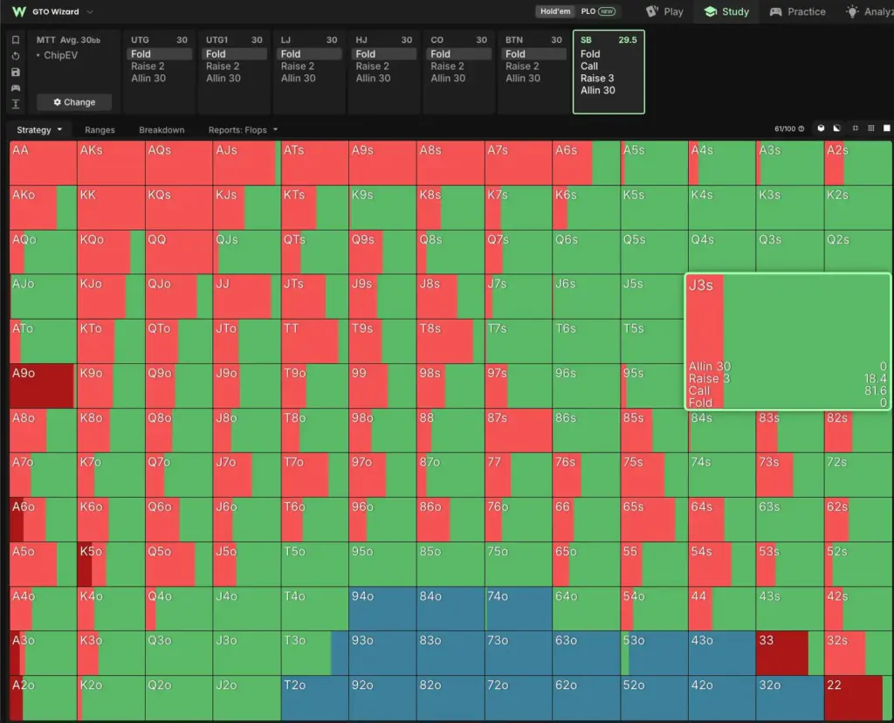Click the bookmark icon in left sidebar
This screenshot has height=723, width=894.
tap(16, 40)
